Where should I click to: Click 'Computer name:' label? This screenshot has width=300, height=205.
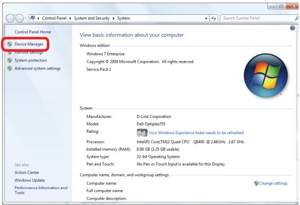102,183
